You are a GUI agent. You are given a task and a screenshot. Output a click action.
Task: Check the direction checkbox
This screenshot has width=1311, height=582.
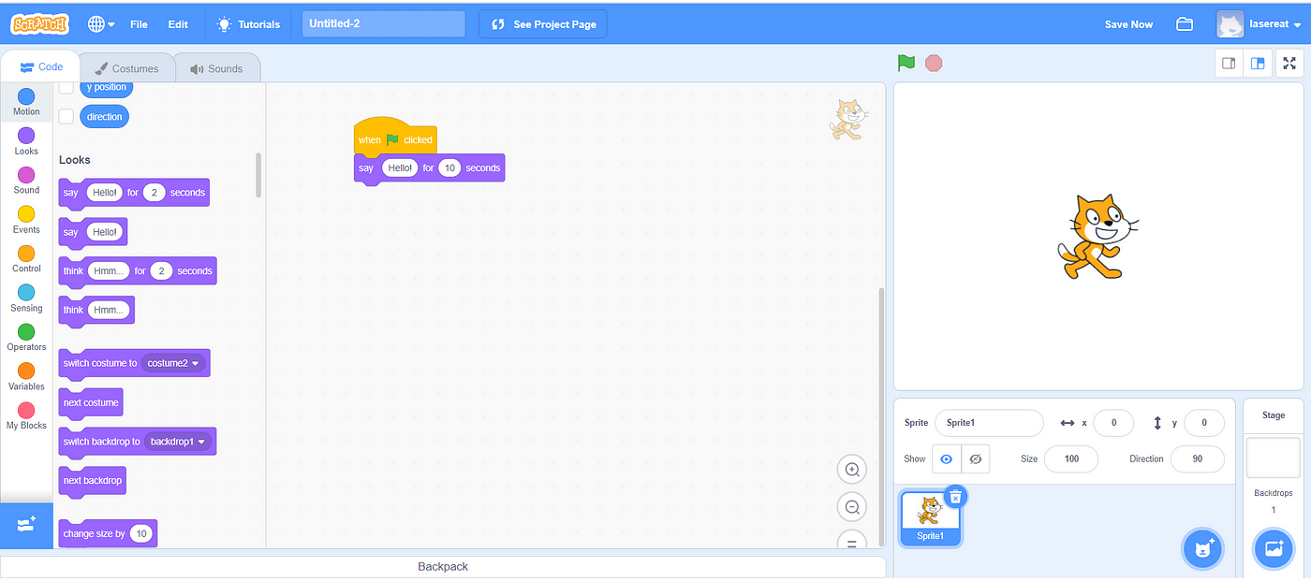[66, 117]
